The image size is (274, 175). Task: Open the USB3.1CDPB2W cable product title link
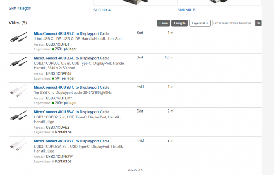(72, 141)
